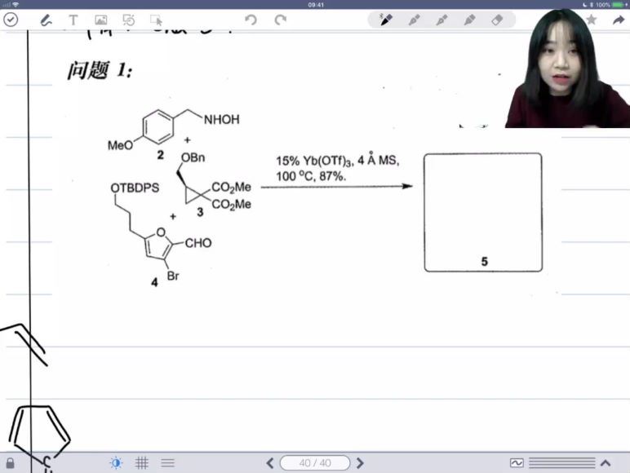The image size is (630, 473).
Task: Click the stacked lines bar
Action: (x=561, y=463)
